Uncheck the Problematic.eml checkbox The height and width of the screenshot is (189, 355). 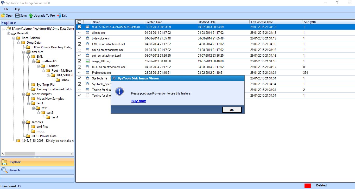80,72
